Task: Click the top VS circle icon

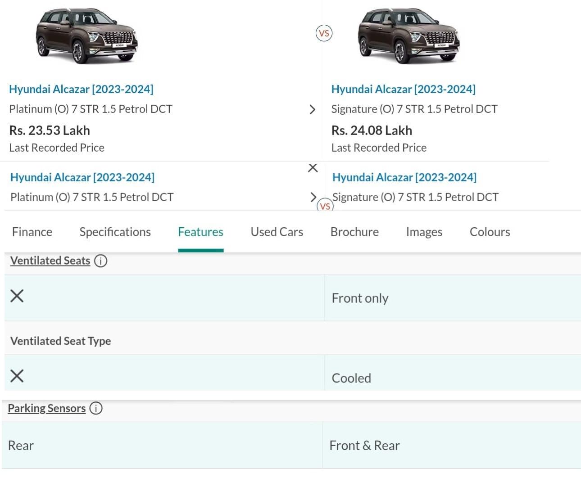Action: [324, 33]
